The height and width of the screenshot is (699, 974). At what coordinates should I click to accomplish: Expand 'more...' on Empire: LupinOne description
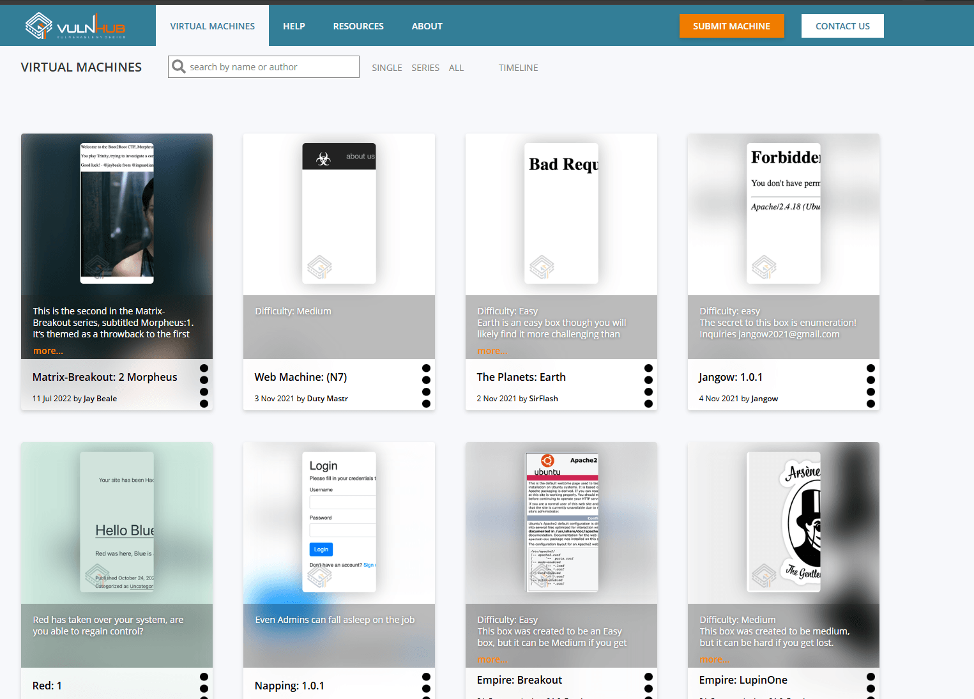pyautogui.click(x=715, y=659)
